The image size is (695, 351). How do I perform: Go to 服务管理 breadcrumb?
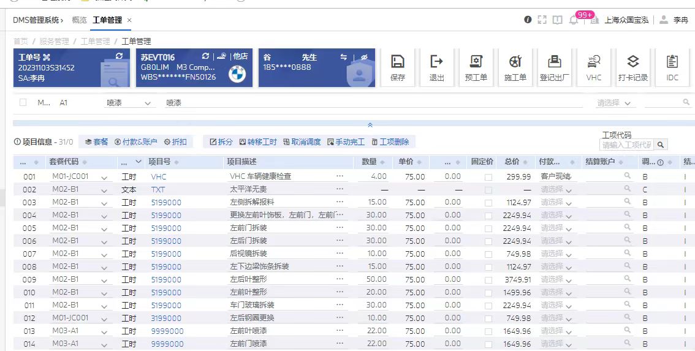tap(54, 41)
